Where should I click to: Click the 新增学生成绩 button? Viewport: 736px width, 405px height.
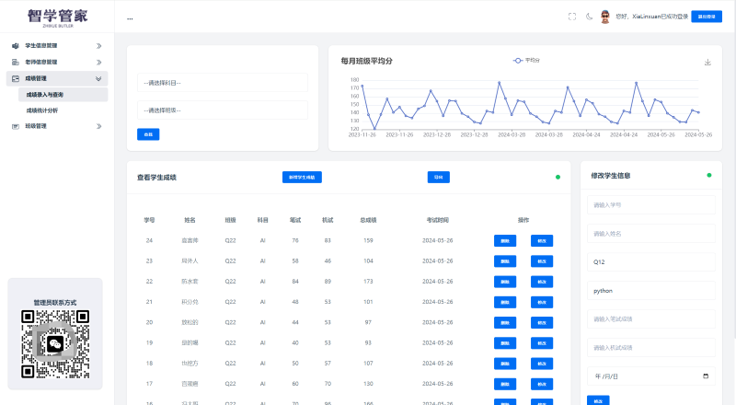tap(302, 177)
